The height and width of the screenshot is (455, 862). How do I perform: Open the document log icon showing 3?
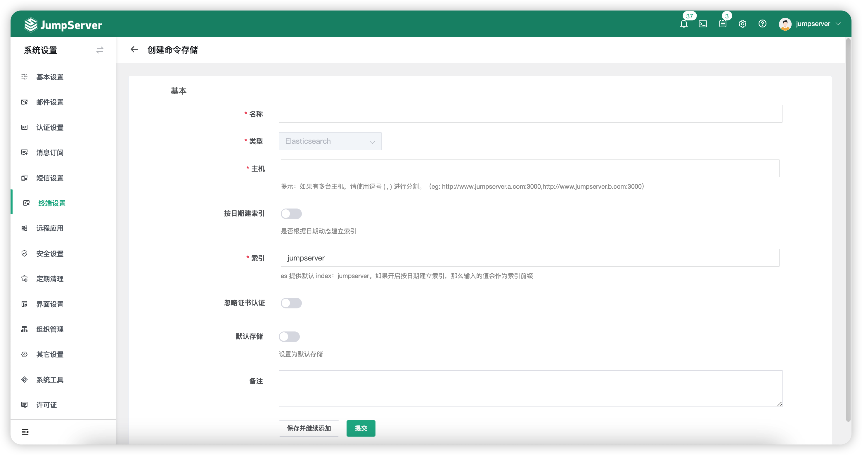click(723, 24)
